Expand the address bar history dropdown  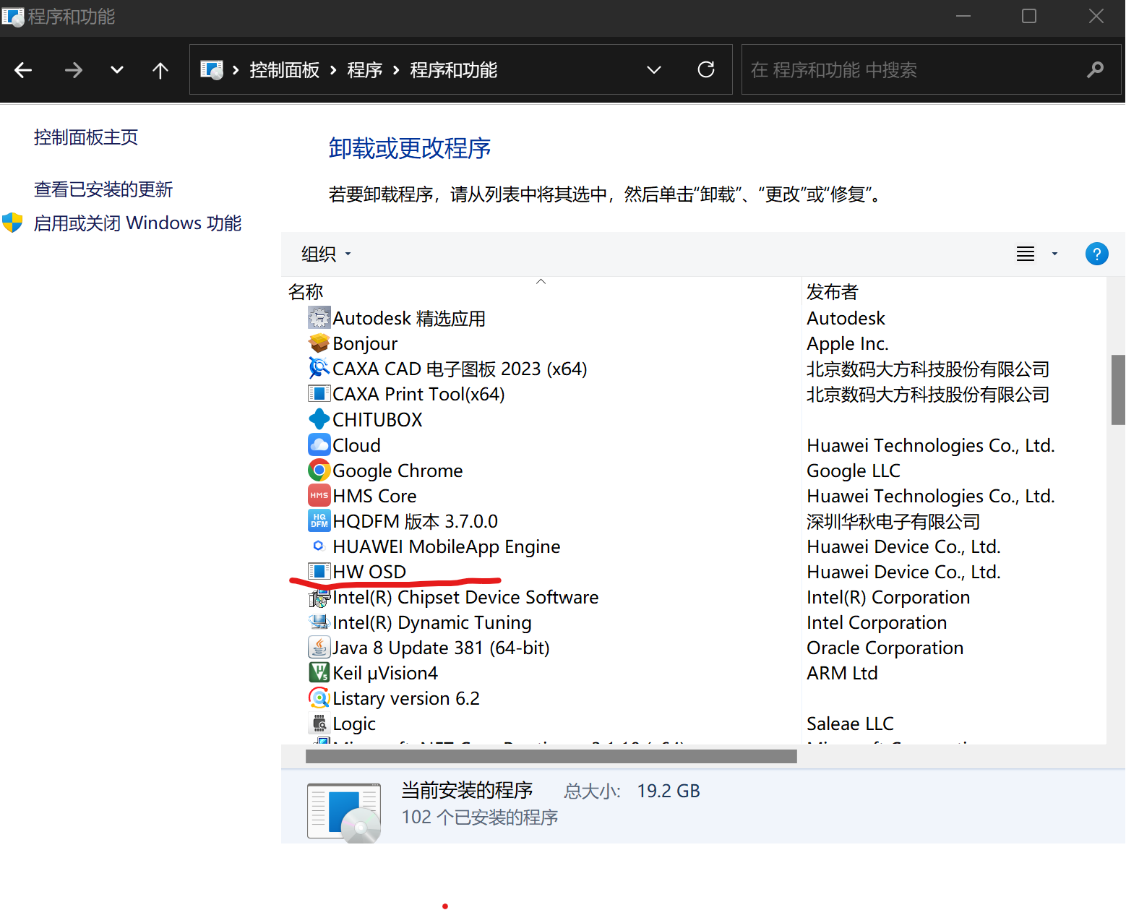(654, 70)
